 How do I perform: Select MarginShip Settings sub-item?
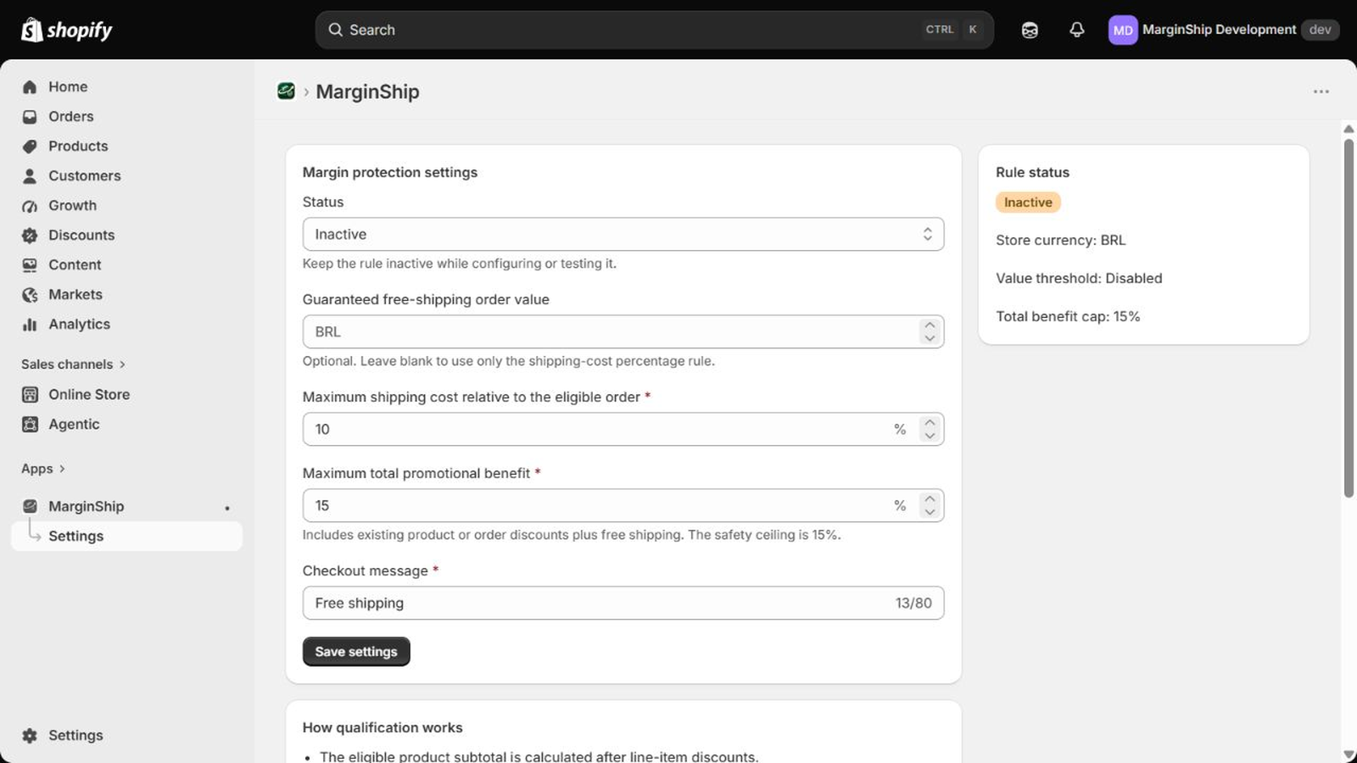pos(127,536)
